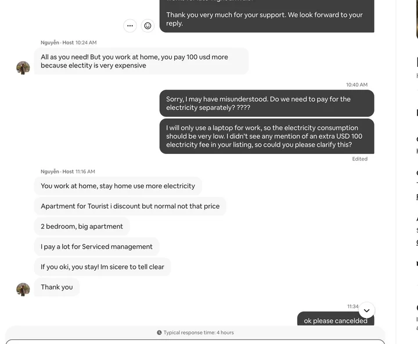Click the message input field at the bottom
Screen dimensions: 418x344
195,342
